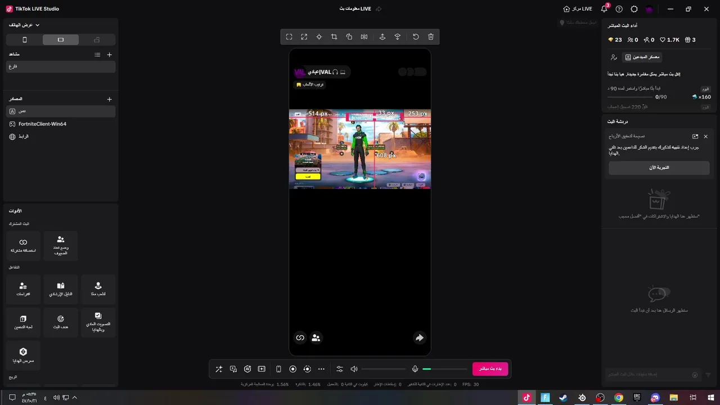720x405 pixels.
Task: Select the dual-screen layout option
Action: (97, 40)
